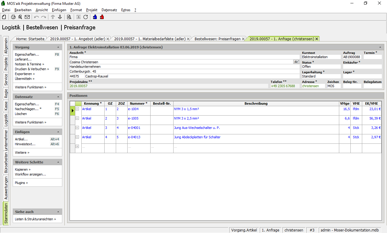Click the printer icon in toolbar
Viewport: 387px width, 233px height.
(x=13, y=17)
